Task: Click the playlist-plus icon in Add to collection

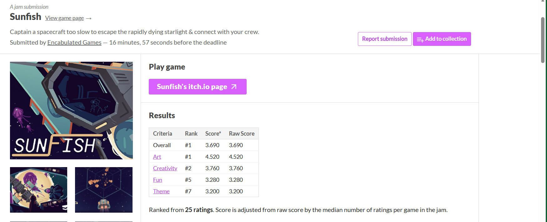Action: click(420, 40)
